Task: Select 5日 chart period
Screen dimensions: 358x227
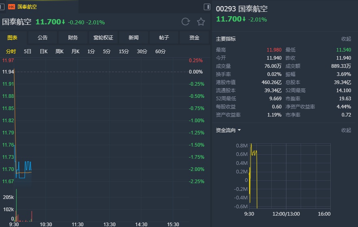Action: (28, 52)
